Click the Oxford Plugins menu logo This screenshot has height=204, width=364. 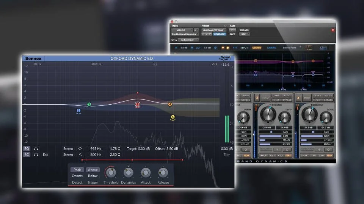pyautogui.click(x=224, y=58)
